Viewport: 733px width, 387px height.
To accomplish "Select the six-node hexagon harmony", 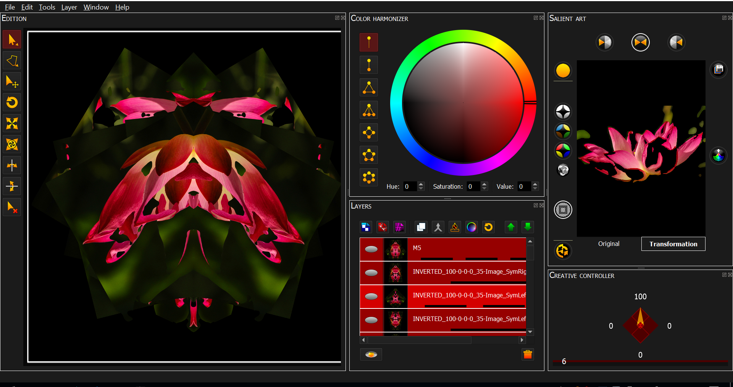I will 369,177.
